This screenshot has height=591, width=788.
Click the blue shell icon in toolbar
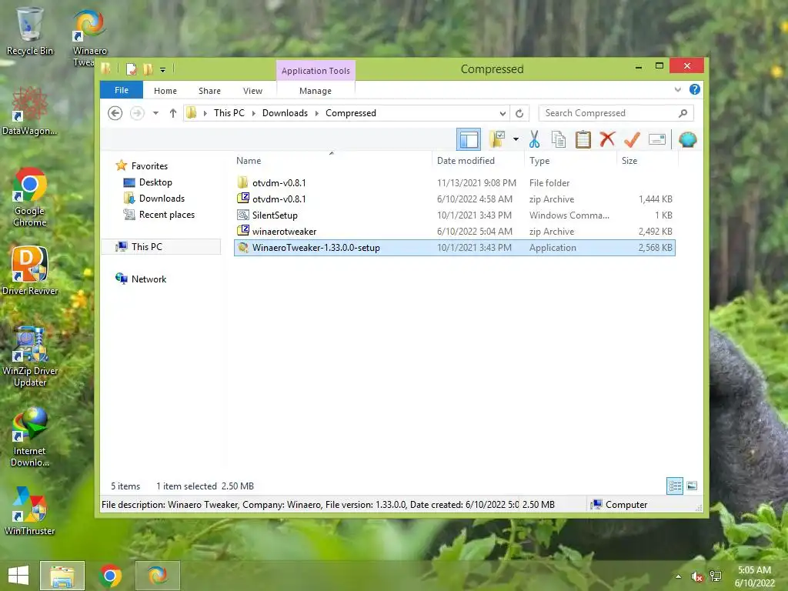coord(687,139)
